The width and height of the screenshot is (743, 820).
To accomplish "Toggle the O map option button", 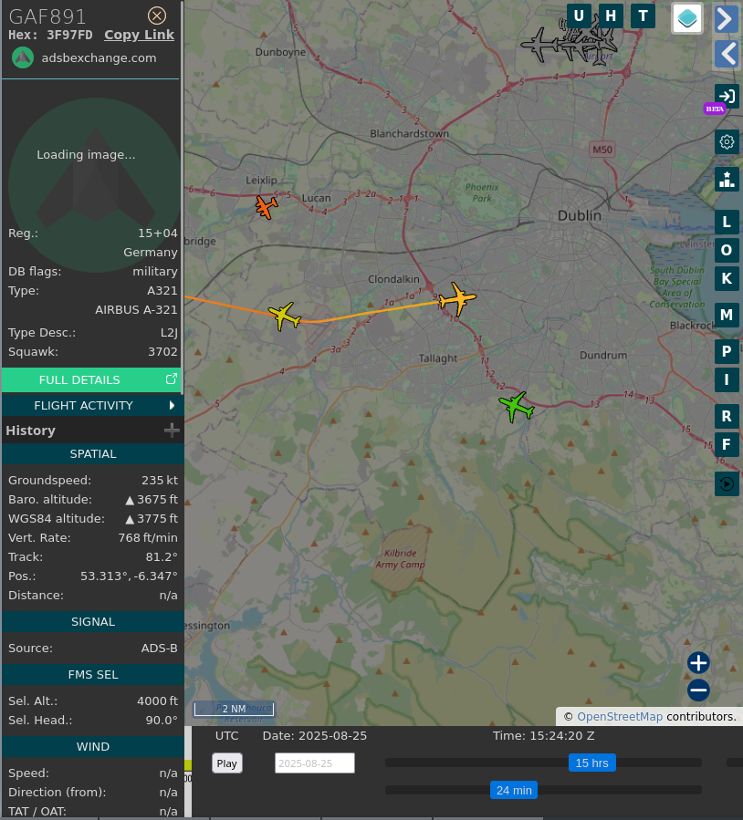I will pos(727,250).
